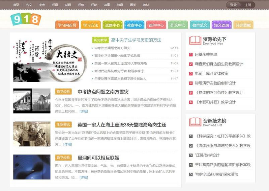This screenshot has height=191, width=269.
Task: Open download item 调查我们身边的生物教案设计
Action: tap(219, 64)
